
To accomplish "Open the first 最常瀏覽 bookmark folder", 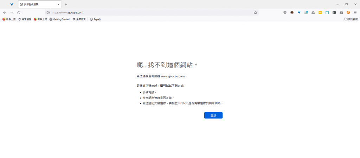I will [25, 19].
